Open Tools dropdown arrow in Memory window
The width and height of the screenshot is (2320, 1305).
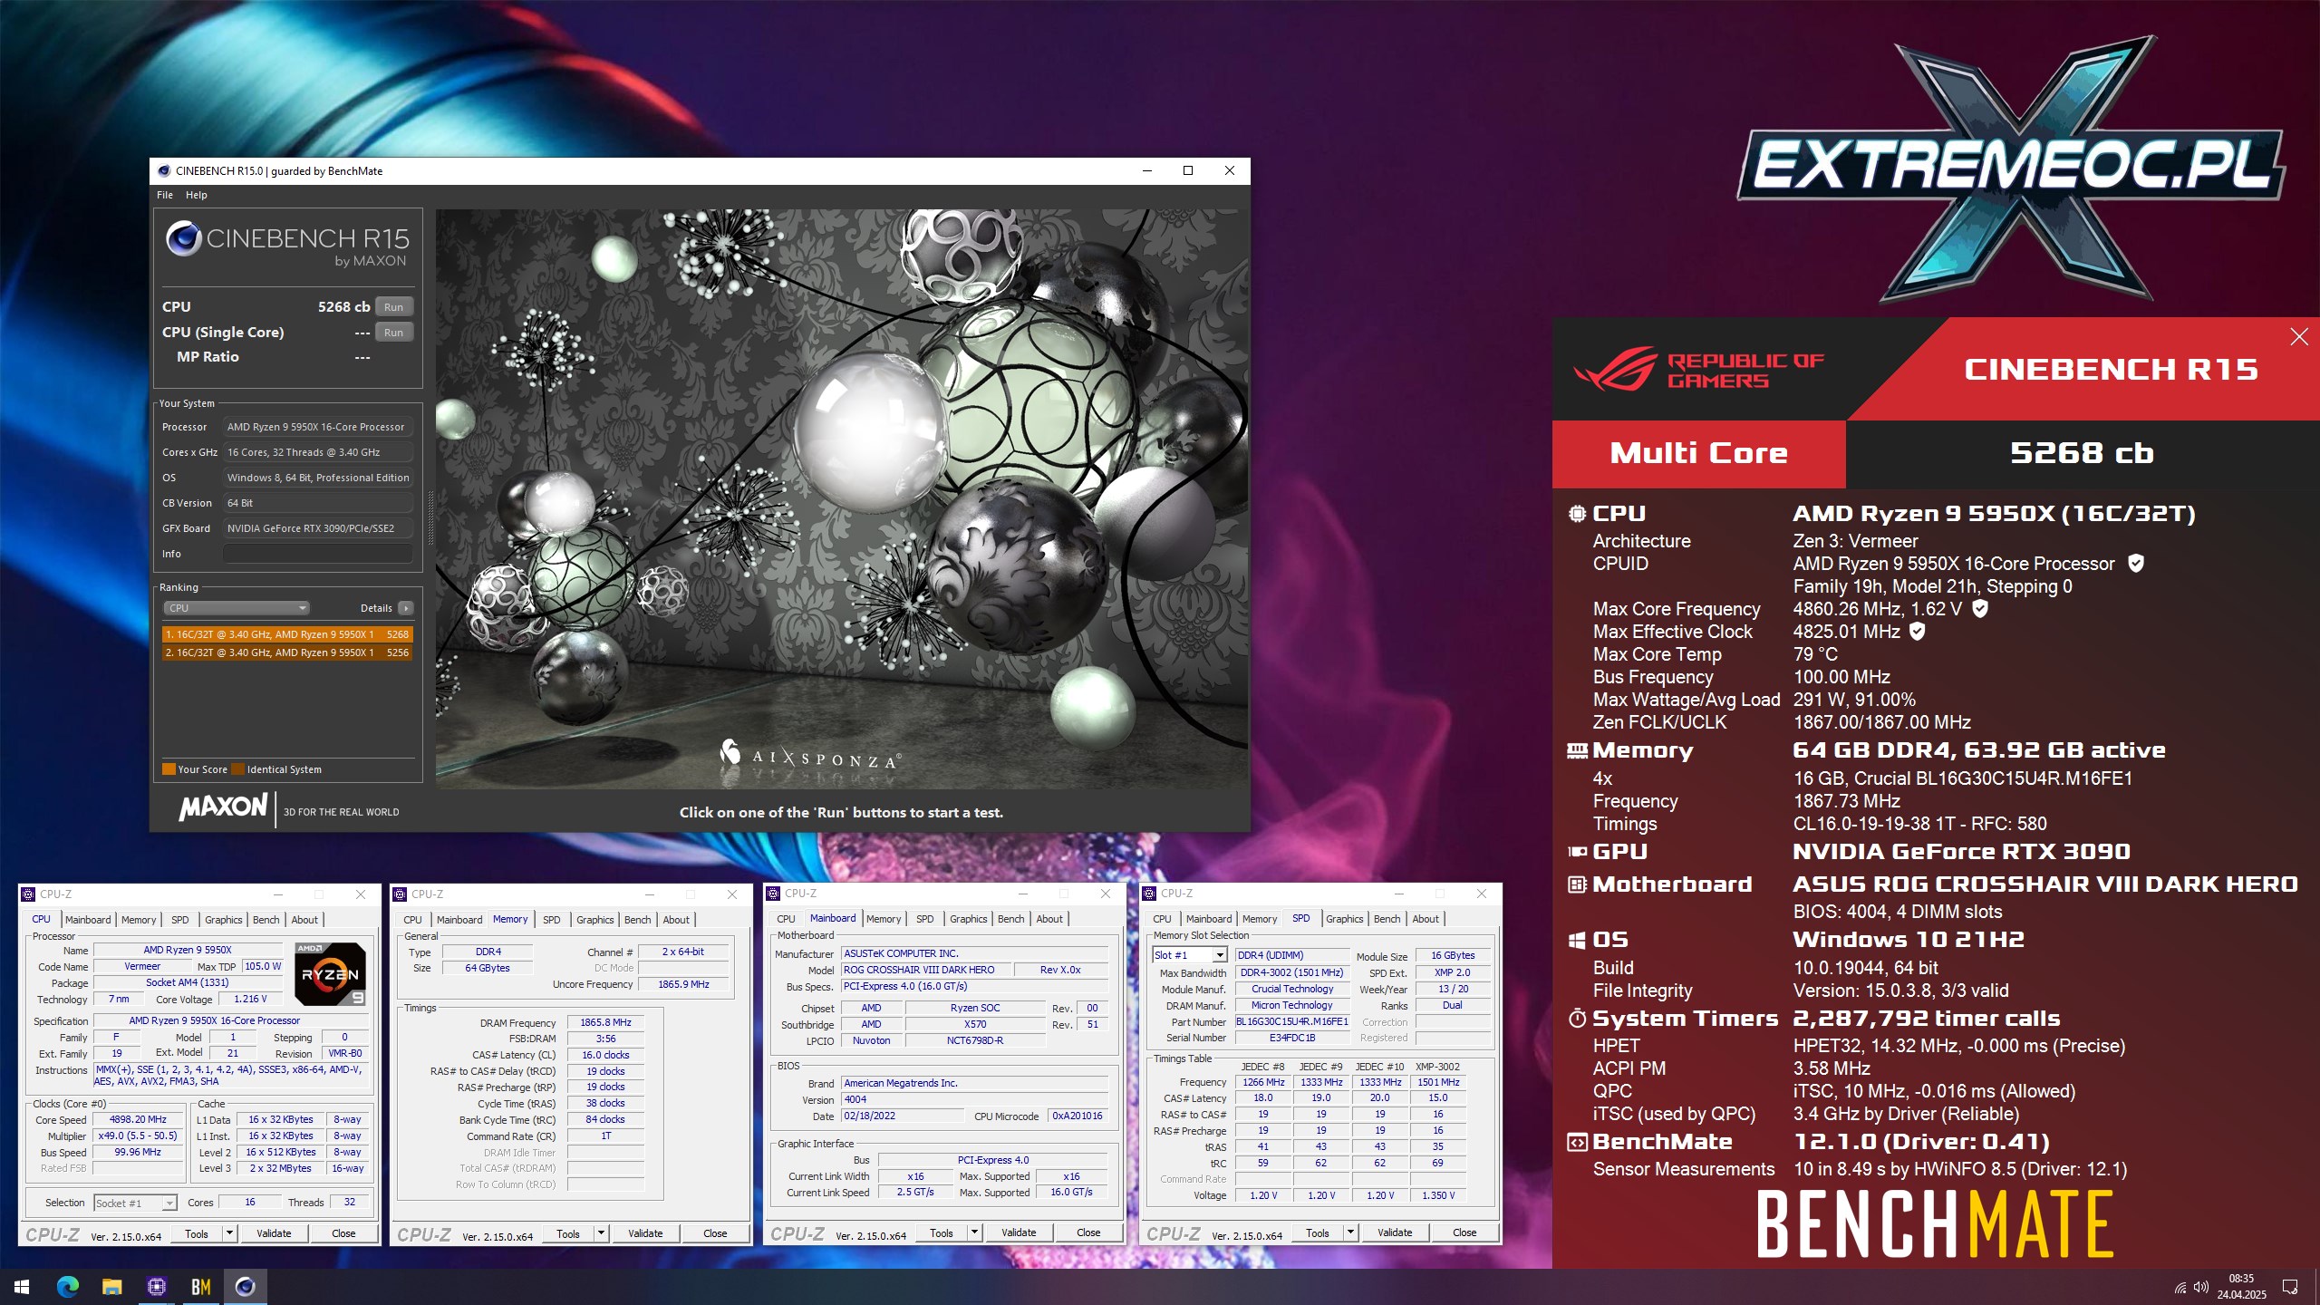[601, 1233]
